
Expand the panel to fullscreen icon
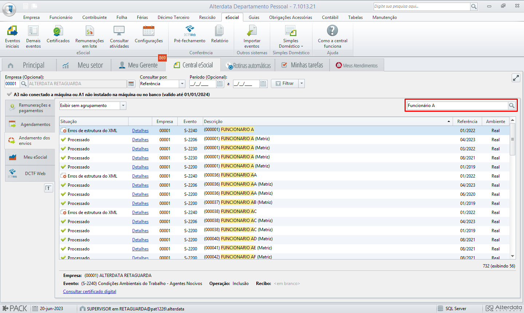pyautogui.click(x=516, y=78)
